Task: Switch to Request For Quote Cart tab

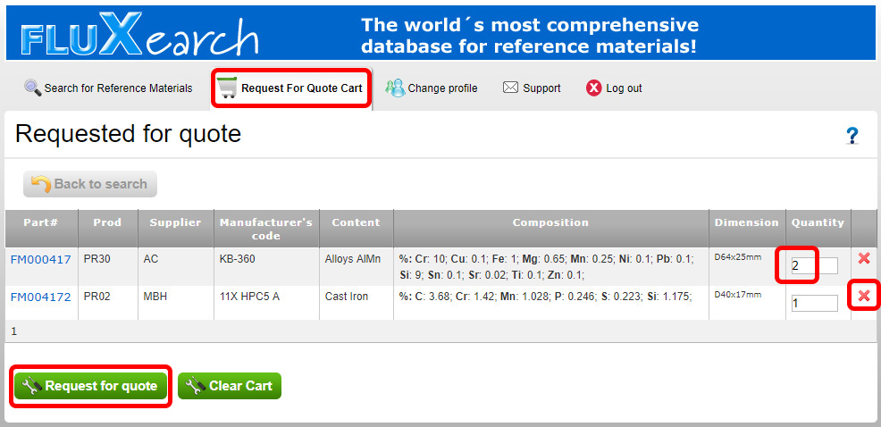Action: pyautogui.click(x=291, y=88)
